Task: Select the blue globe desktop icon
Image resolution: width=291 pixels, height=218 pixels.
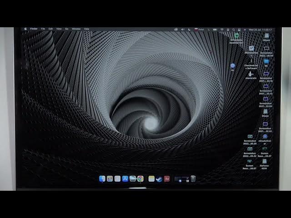Action: [x=232, y=67]
